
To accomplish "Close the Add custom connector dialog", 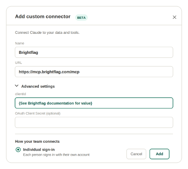I will click(174, 17).
